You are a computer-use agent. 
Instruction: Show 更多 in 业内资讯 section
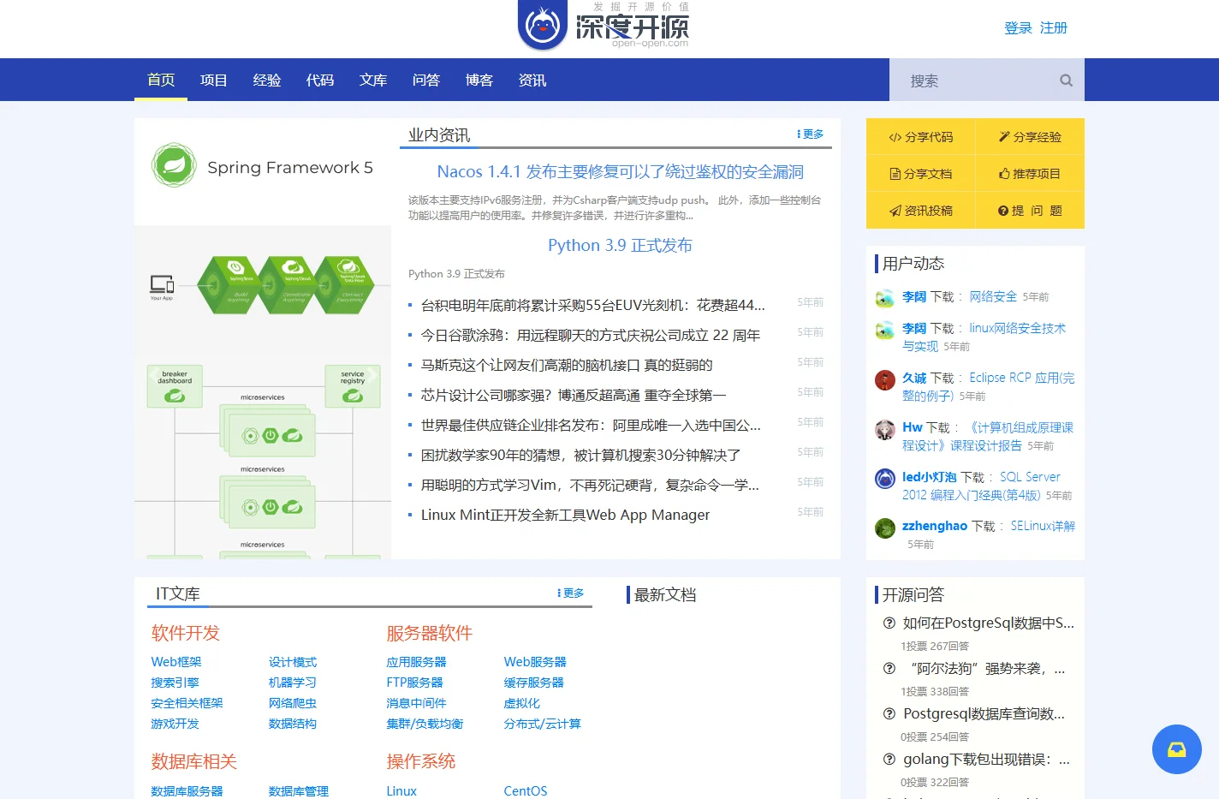tap(810, 134)
